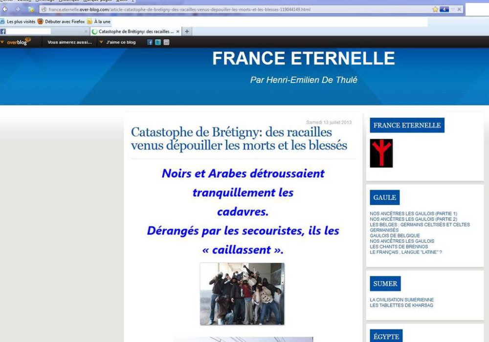
Task: Click the Samedi 13 juillet 2013 date
Action: (329, 123)
